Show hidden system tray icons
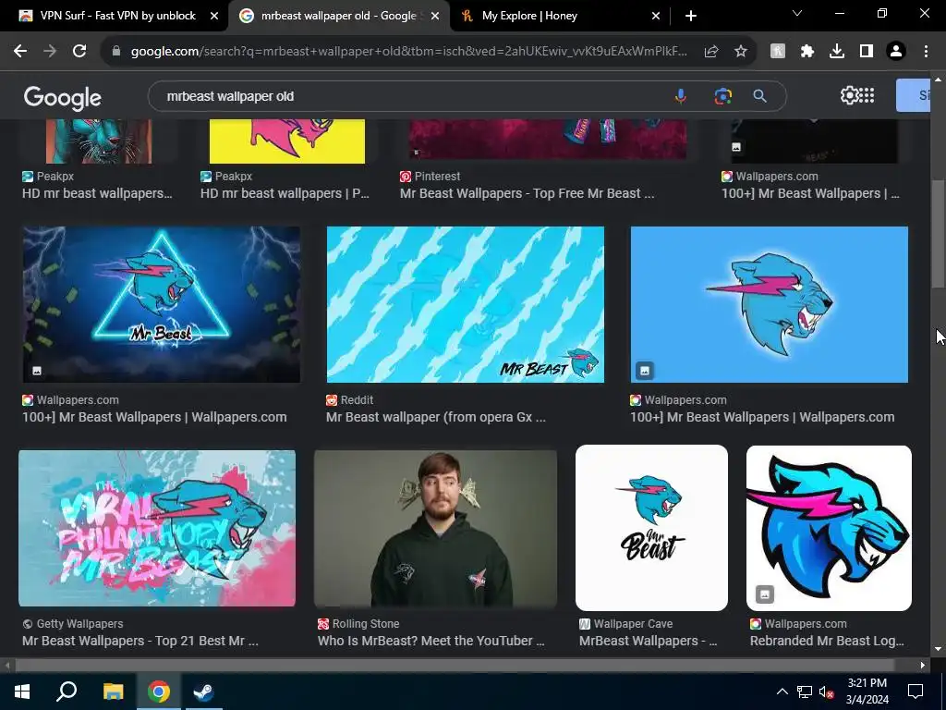The height and width of the screenshot is (710, 946). pos(782,692)
